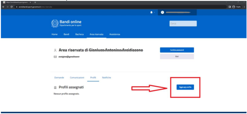Click the Cambia password button

click(x=177, y=50)
